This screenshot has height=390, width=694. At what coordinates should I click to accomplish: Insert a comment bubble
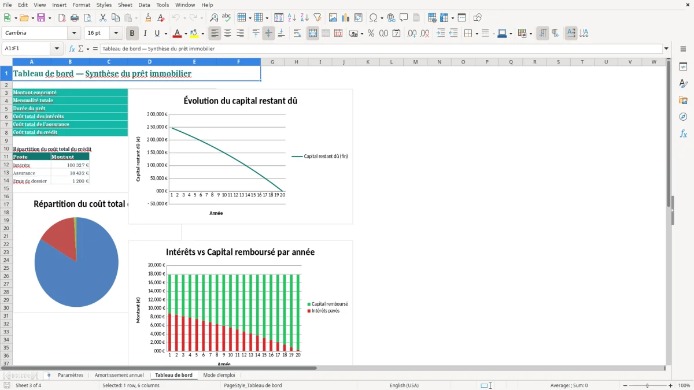pyautogui.click(x=404, y=18)
